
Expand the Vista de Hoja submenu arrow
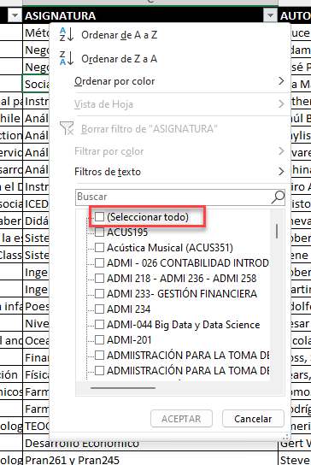pyautogui.click(x=281, y=103)
